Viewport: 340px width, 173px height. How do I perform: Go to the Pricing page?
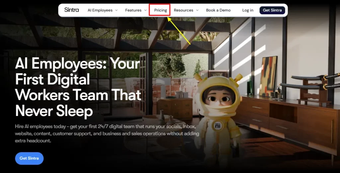pos(160,10)
